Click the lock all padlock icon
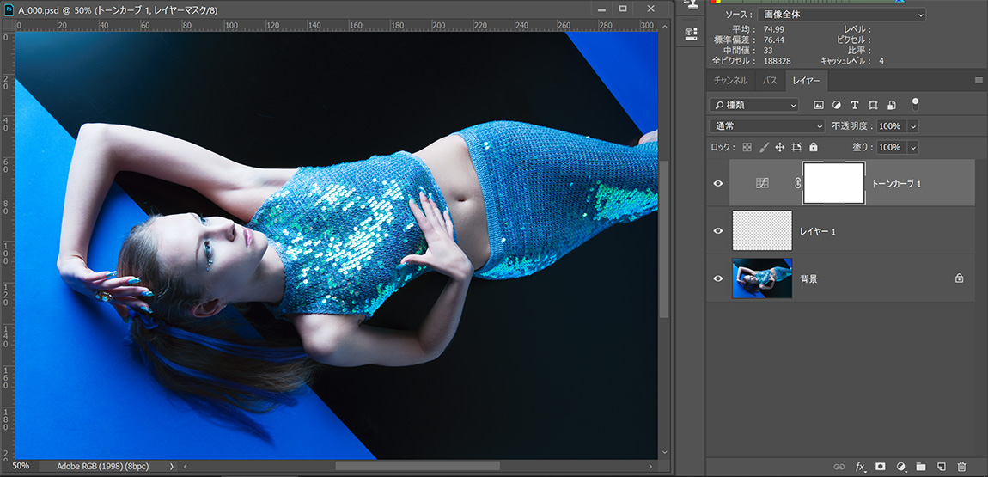Image resolution: width=988 pixels, height=477 pixels. (814, 148)
